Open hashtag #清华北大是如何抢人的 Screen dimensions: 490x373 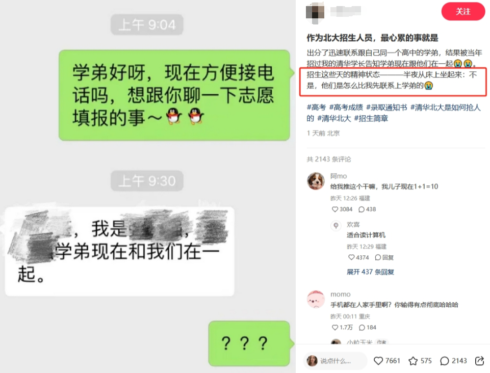click(394, 113)
